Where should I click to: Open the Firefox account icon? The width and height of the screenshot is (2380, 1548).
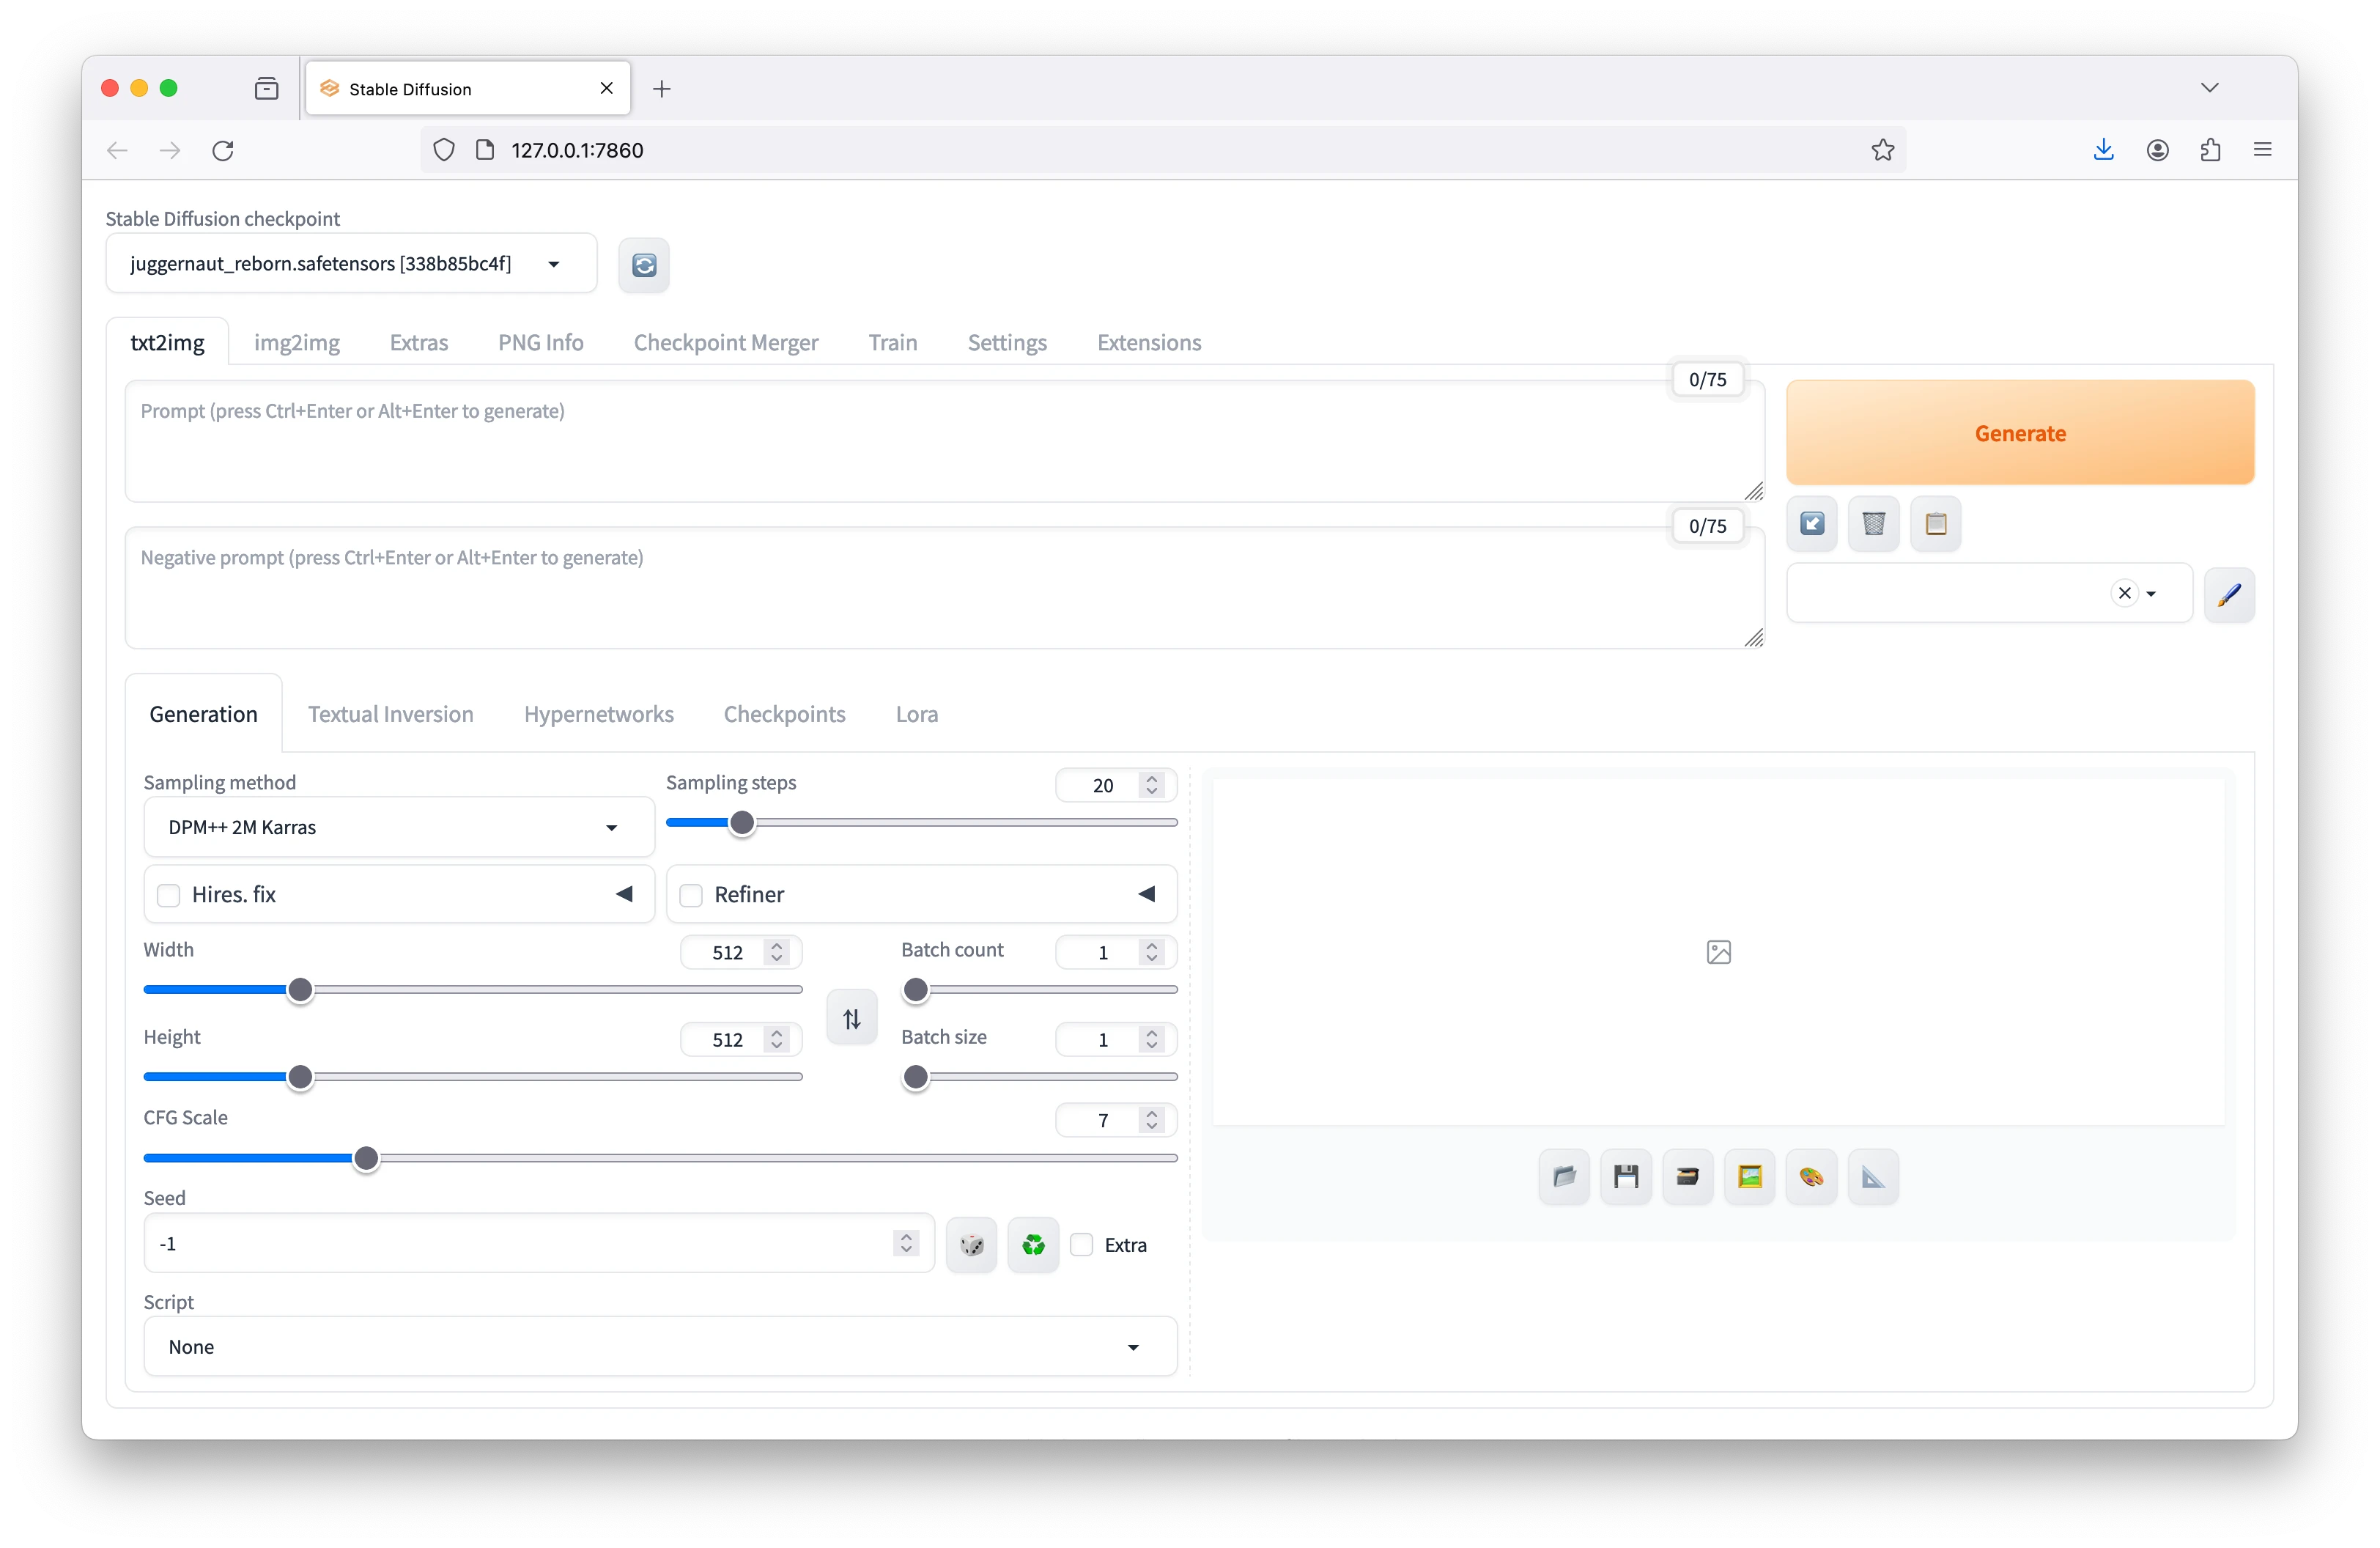pyautogui.click(x=2157, y=150)
